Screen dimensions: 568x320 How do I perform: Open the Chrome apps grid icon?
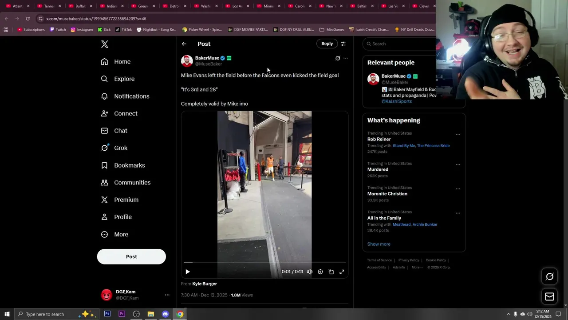(6, 30)
